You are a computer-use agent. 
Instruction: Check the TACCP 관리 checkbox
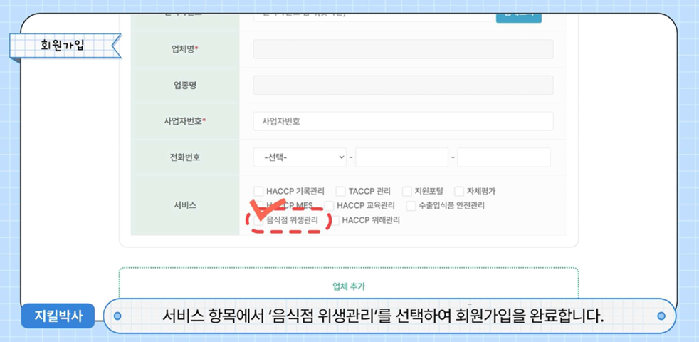(340, 192)
